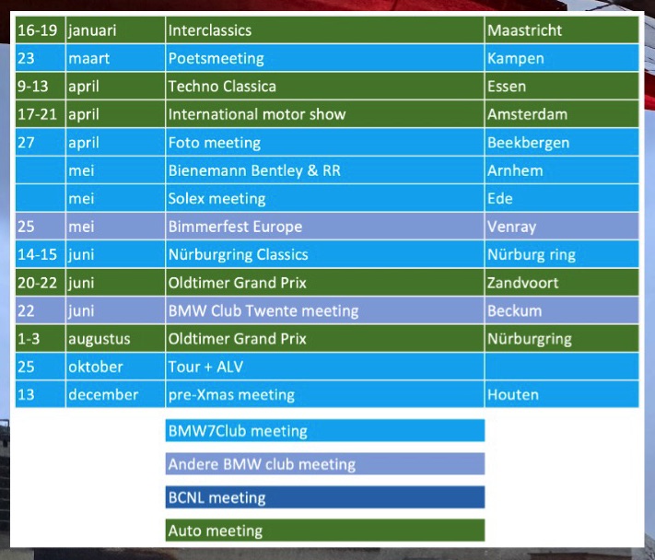Screen dimensions: 655x560
Task: Select the 'Ede' location cell
Action: click(562, 198)
